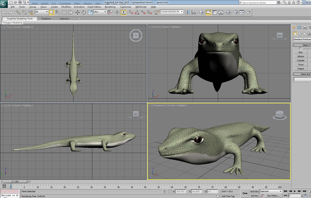Open the Modifiers menu
This screenshot has height=198, width=311.
66,7
